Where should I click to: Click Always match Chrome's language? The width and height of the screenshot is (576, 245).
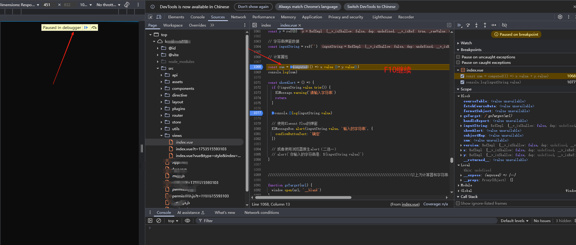308,6
